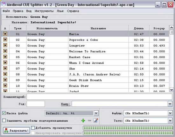Click album title International Superhits!
Screen dimensions: 175x137
pos(53,22)
